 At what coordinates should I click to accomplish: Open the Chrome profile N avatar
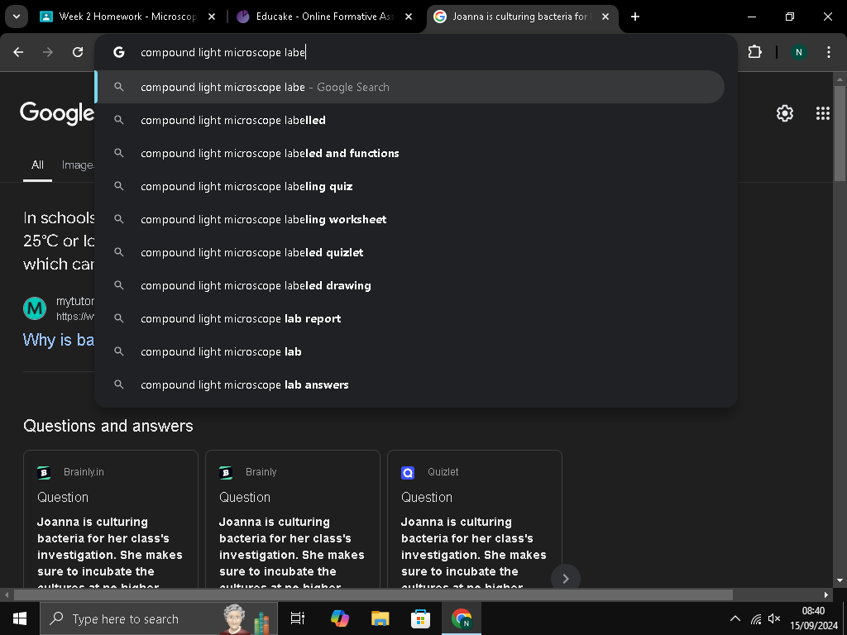tap(798, 52)
